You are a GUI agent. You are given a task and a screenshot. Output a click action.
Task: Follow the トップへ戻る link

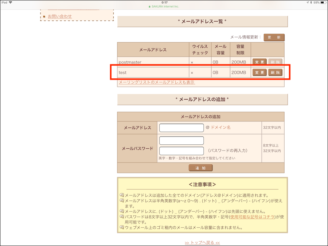pyautogui.click(x=202, y=243)
